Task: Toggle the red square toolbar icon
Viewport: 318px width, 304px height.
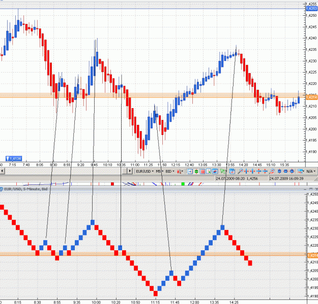Action: pos(203,172)
